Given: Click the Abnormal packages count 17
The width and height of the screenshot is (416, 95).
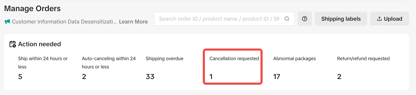Looking at the screenshot, I should click(x=277, y=77).
